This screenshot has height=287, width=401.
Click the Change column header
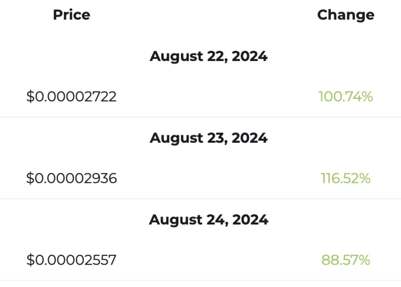[346, 15]
